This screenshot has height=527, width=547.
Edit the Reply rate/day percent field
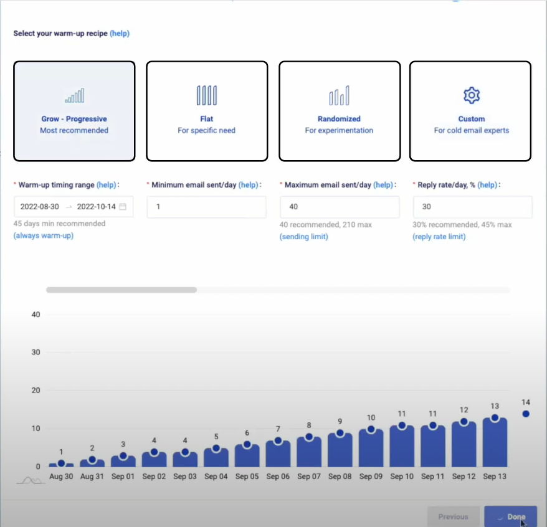point(472,207)
